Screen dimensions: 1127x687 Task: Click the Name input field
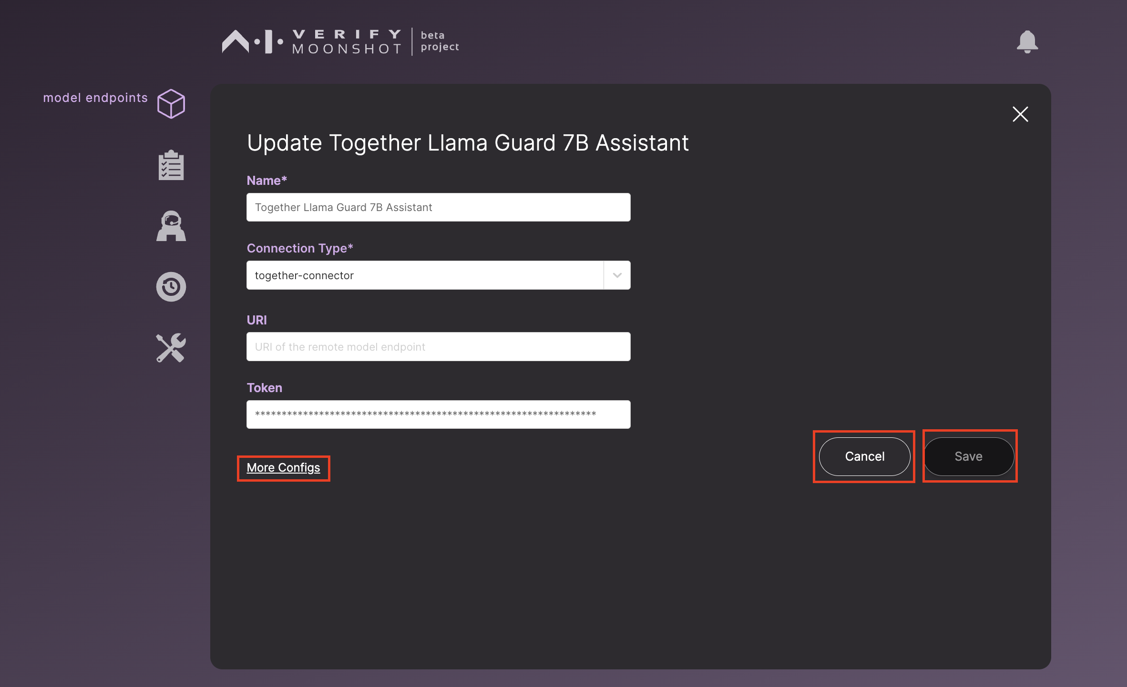pos(439,207)
